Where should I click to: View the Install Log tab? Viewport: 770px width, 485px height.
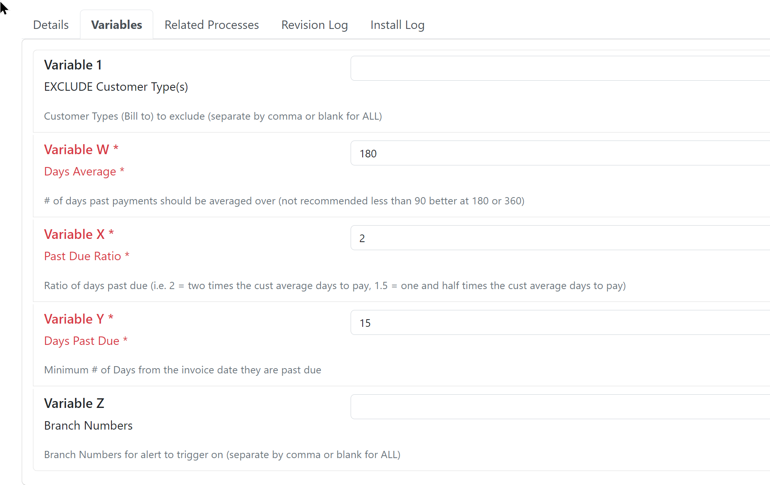coord(397,25)
